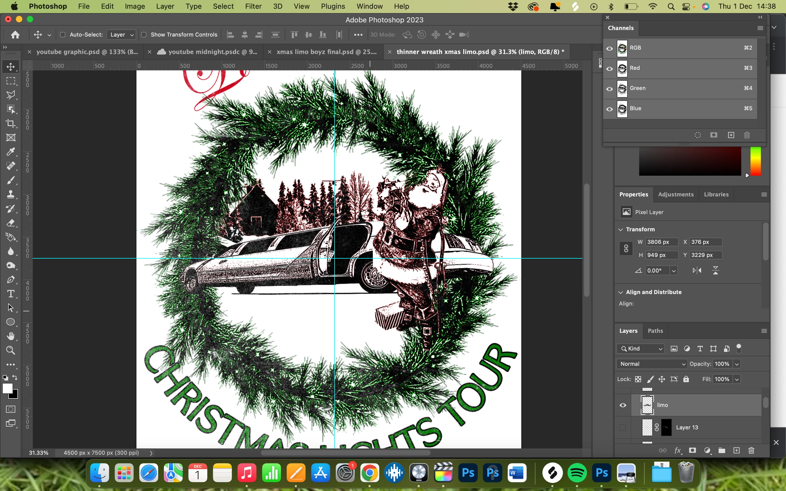Collapse the Transform section

point(621,230)
